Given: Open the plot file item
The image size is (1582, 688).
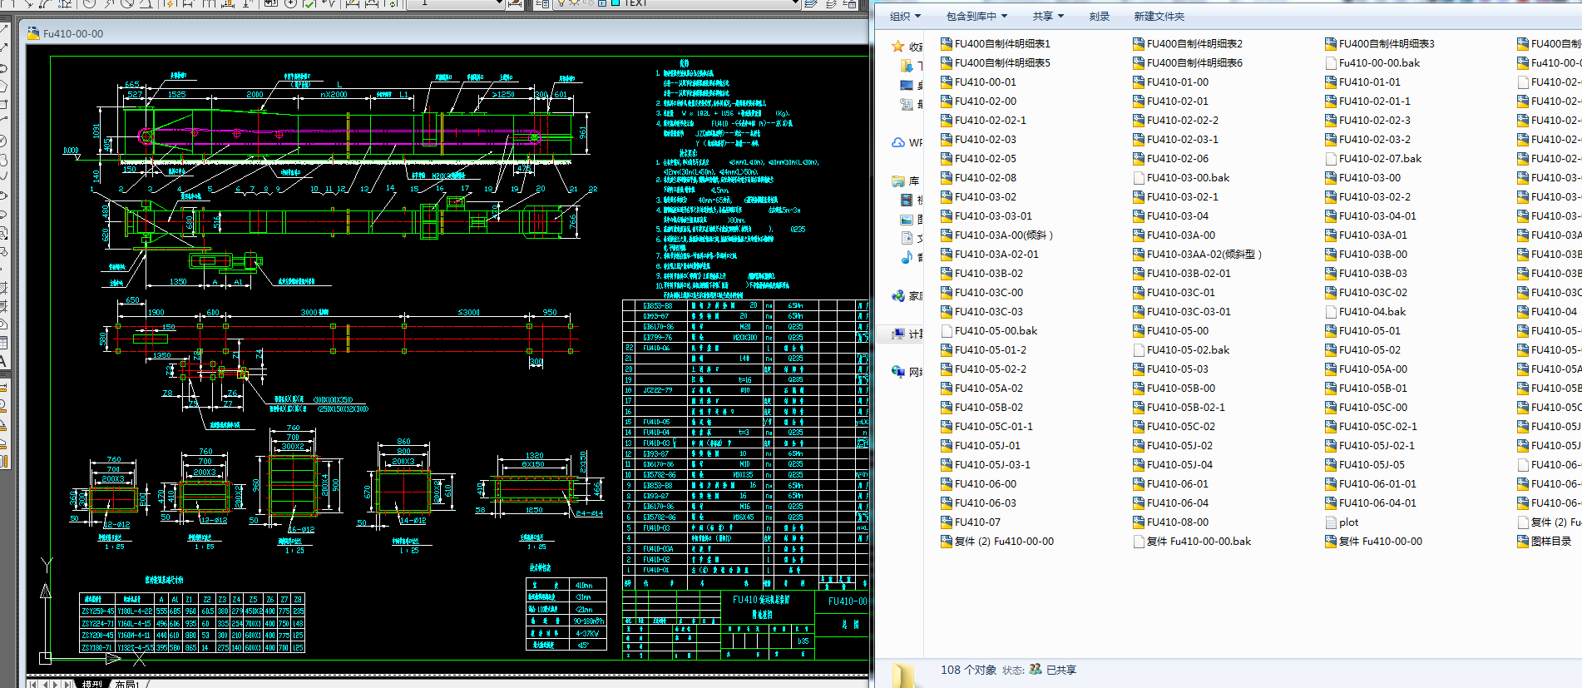Looking at the screenshot, I should pos(1348,522).
